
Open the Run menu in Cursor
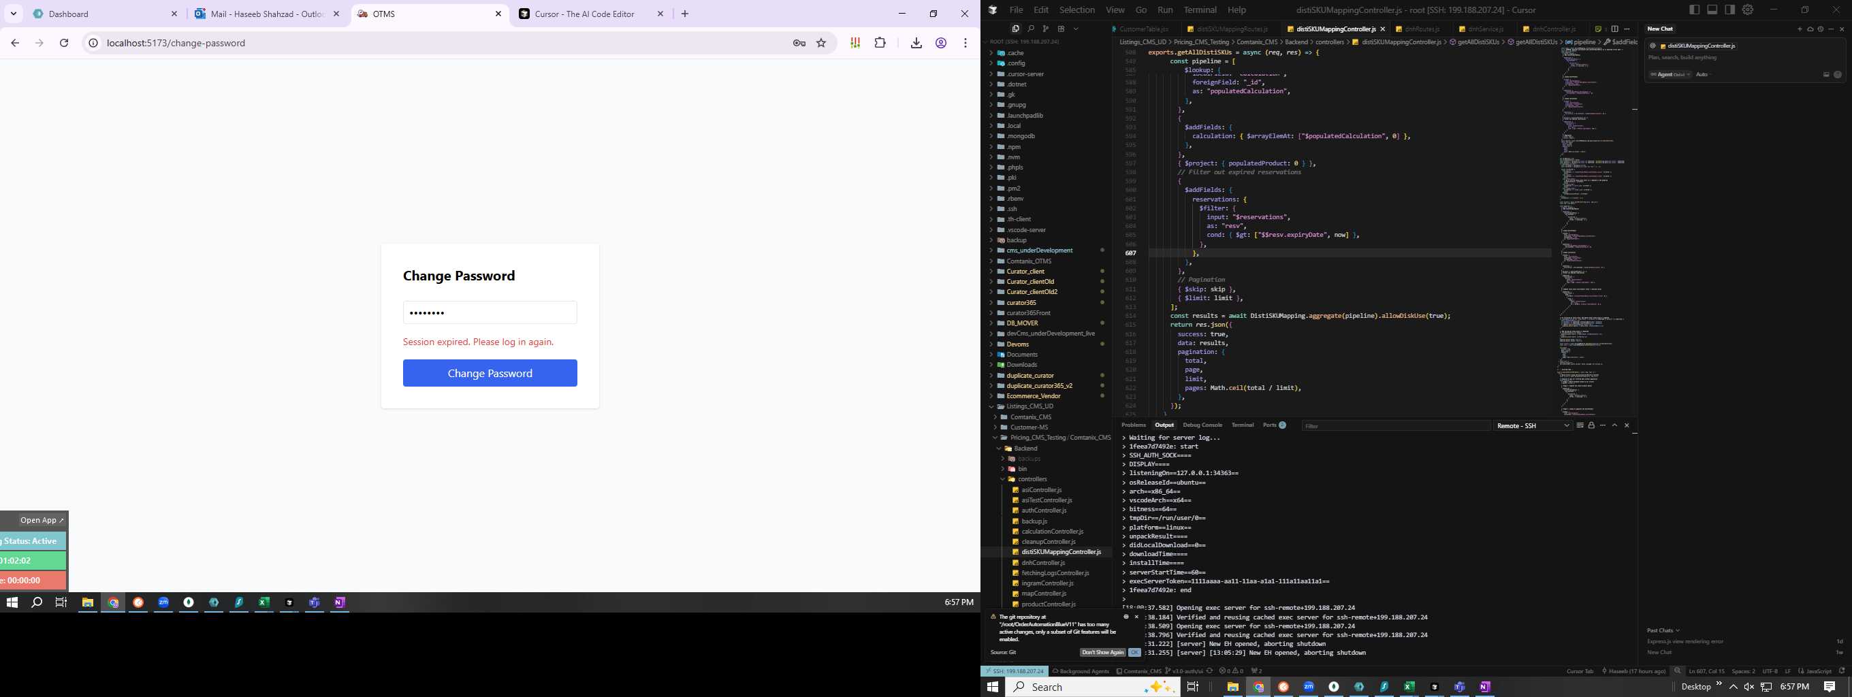[1166, 10]
